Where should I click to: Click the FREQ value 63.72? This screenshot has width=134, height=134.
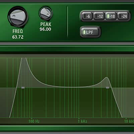18,37
